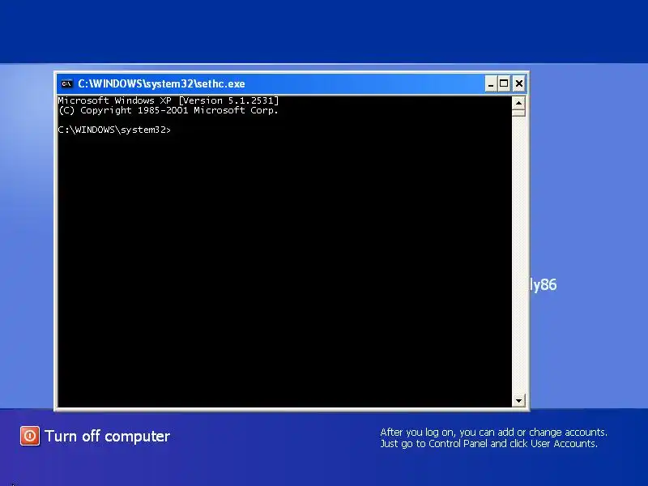Click the Copyright 1985-2001 Microsoft Corp. line
Screen dimensions: 648x486
[168, 110]
